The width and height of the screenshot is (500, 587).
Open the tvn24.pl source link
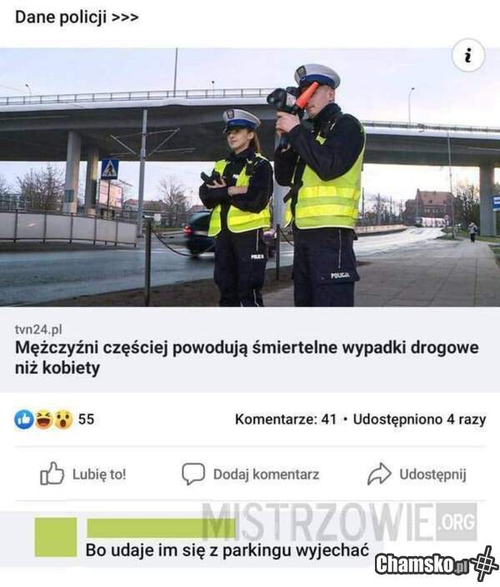38,330
